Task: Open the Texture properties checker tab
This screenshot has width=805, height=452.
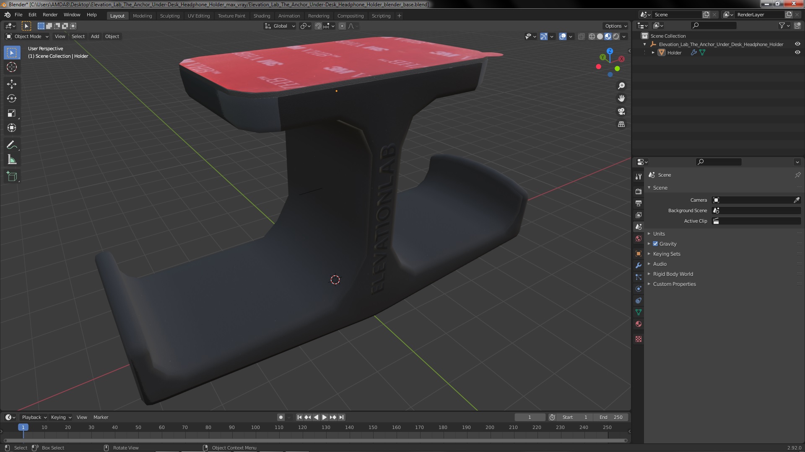Action: [639, 339]
